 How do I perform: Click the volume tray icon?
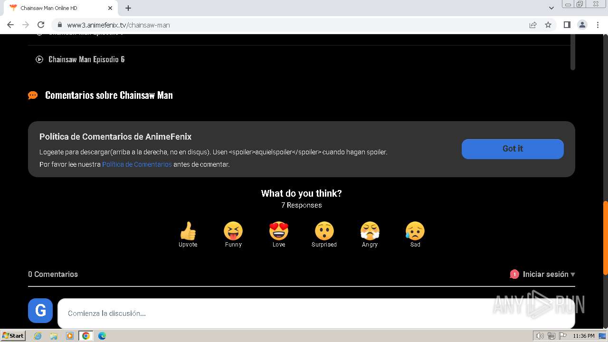pos(540,336)
